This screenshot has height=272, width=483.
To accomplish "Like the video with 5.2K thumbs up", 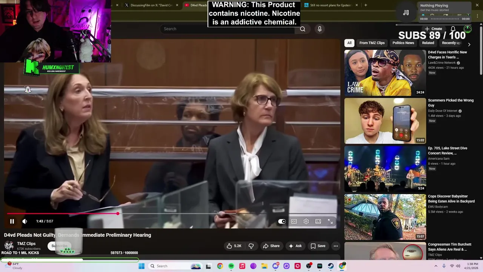I will (234, 246).
